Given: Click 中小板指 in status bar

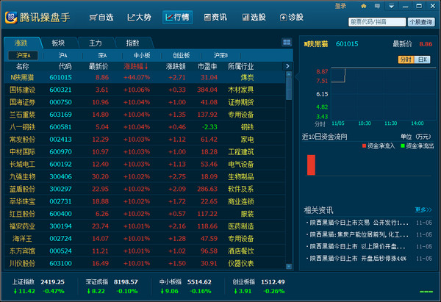Looking at the screenshot, I should coord(171,281).
